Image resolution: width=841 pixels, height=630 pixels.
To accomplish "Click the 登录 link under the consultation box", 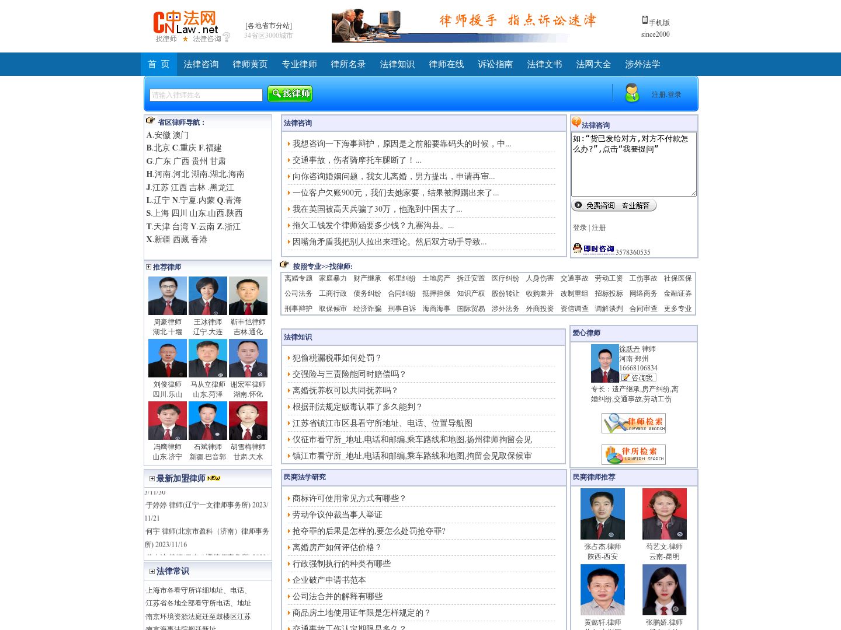I will pos(579,228).
